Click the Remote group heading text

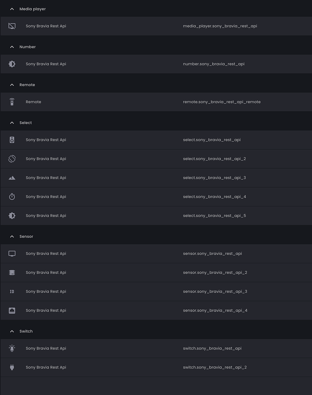pyautogui.click(x=27, y=85)
